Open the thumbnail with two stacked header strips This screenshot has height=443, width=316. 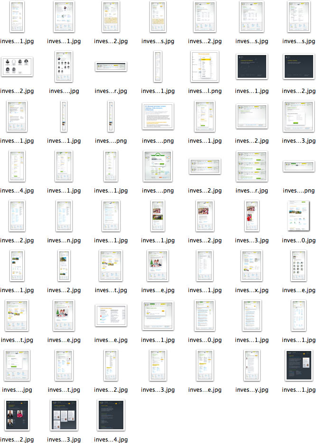pos(204,166)
